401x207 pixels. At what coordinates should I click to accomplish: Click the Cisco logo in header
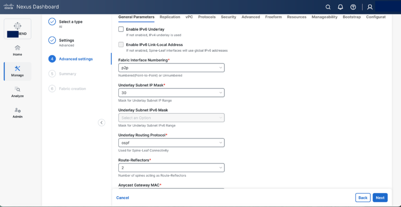point(8,7)
